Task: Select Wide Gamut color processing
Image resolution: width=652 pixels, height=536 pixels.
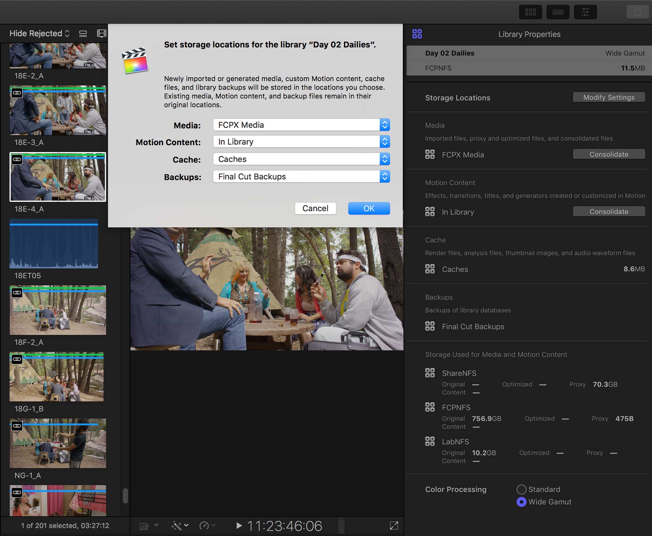Action: (521, 502)
